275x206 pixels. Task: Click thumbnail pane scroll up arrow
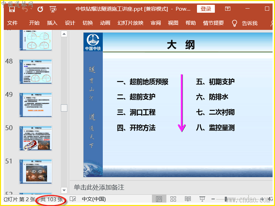point(64,34)
